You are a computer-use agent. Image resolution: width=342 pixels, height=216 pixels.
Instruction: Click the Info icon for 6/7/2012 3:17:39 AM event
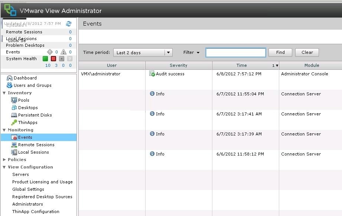point(152,134)
